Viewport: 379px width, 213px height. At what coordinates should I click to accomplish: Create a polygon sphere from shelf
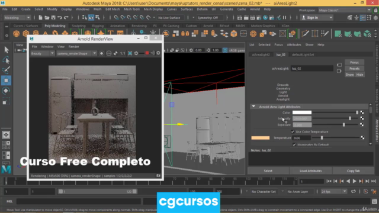(x=17, y=34)
